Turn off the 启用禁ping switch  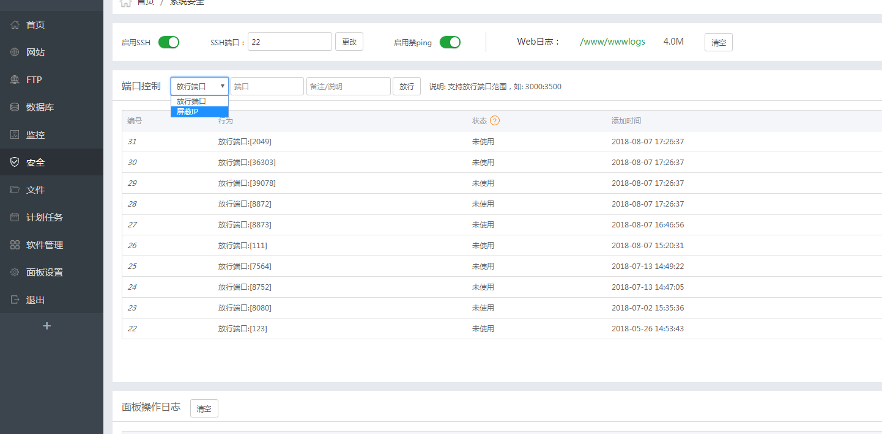tap(450, 42)
